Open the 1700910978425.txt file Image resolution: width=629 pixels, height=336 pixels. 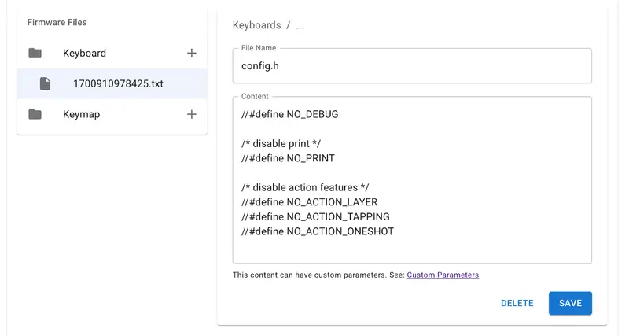[118, 83]
